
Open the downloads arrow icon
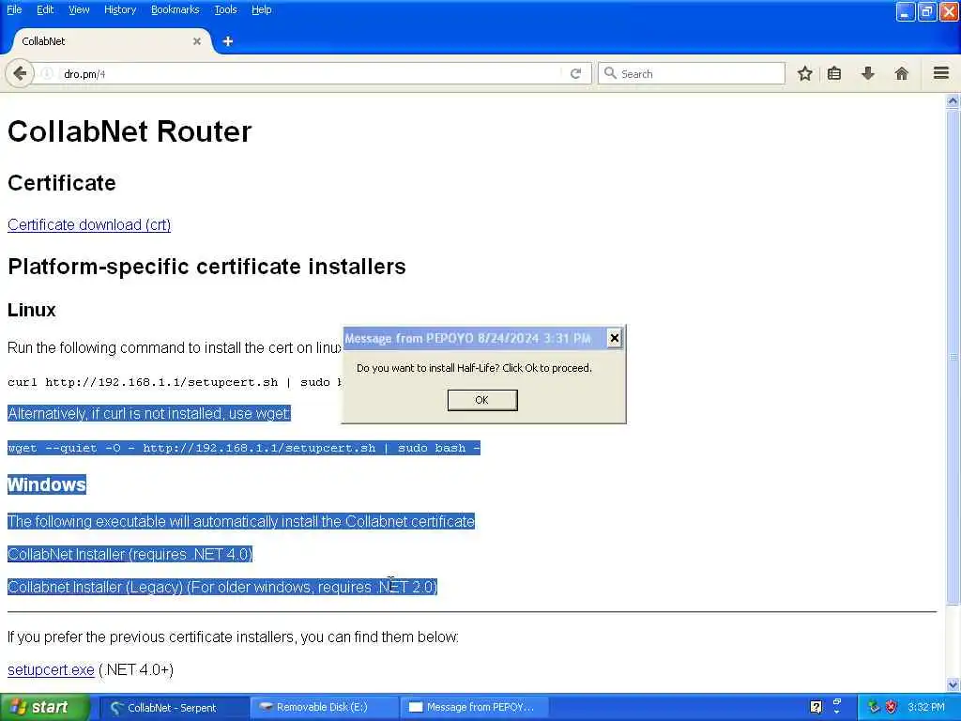(x=868, y=73)
